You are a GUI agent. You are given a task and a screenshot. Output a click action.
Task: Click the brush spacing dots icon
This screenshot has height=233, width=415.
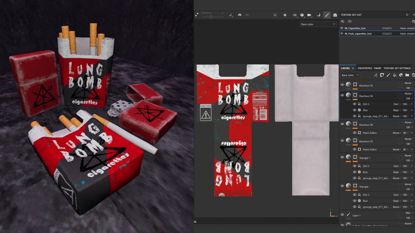[197, 15]
